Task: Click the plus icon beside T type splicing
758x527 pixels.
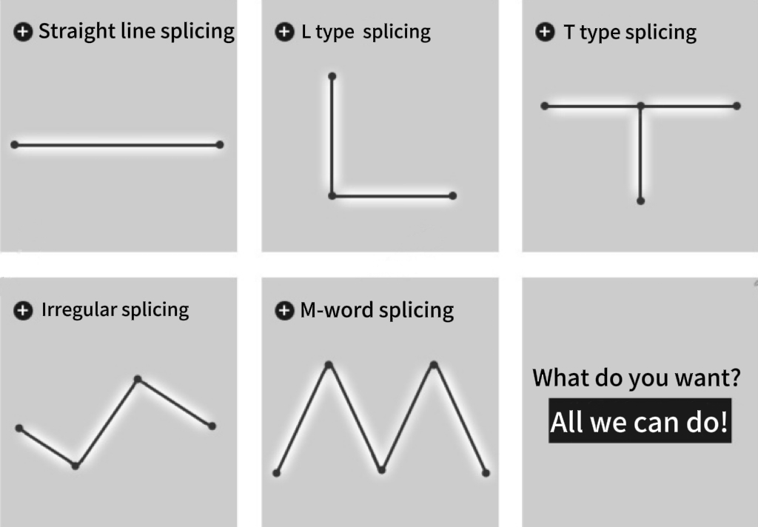Action: point(544,33)
